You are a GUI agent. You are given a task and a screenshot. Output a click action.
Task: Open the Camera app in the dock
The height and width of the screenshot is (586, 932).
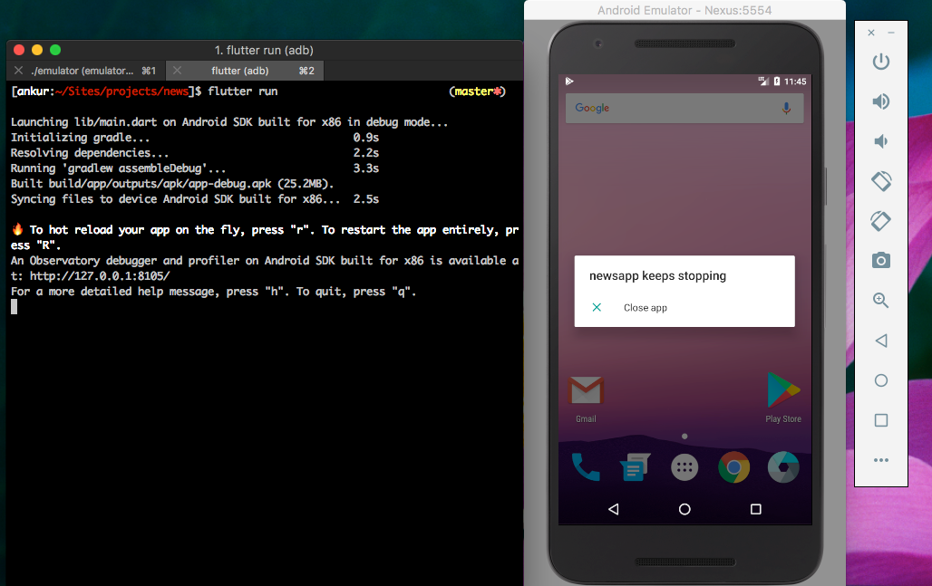click(783, 467)
